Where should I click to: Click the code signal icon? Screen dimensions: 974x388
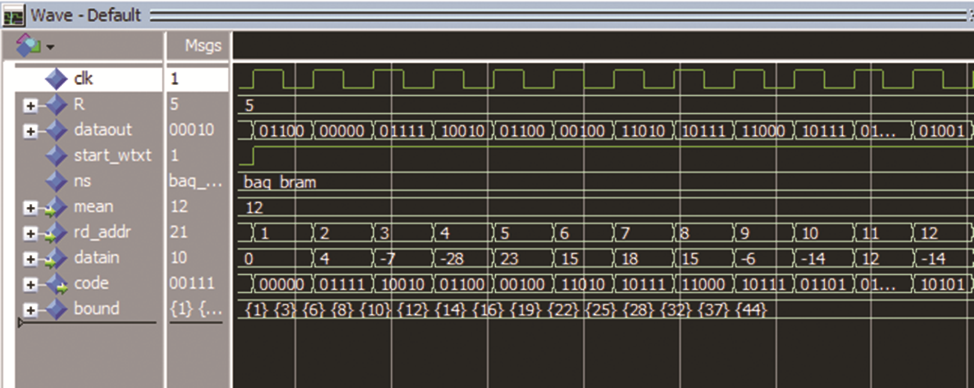(x=56, y=284)
